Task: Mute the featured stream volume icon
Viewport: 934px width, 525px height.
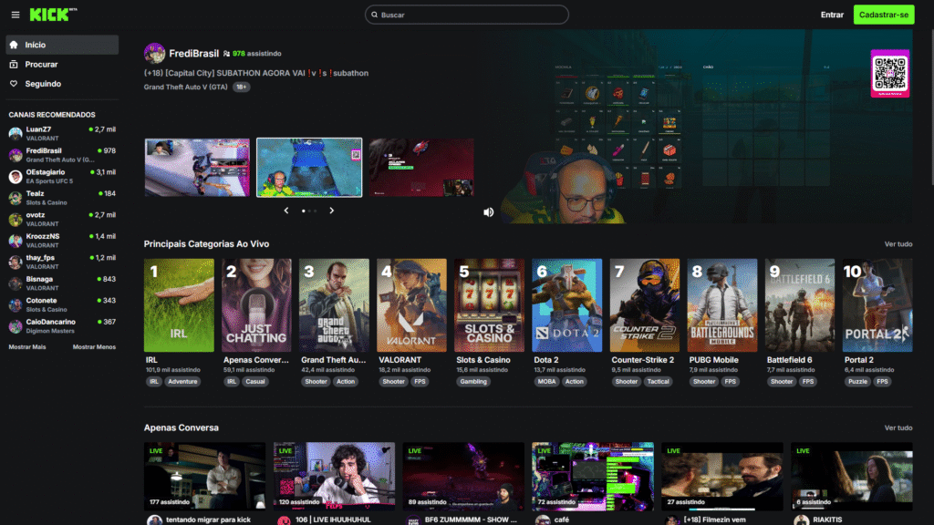Action: tap(489, 211)
